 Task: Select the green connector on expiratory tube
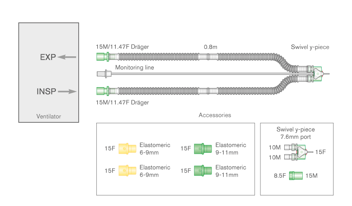(x=102, y=57)
